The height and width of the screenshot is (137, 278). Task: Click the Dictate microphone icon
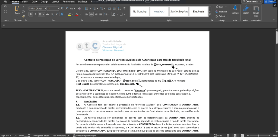pos(235,9)
